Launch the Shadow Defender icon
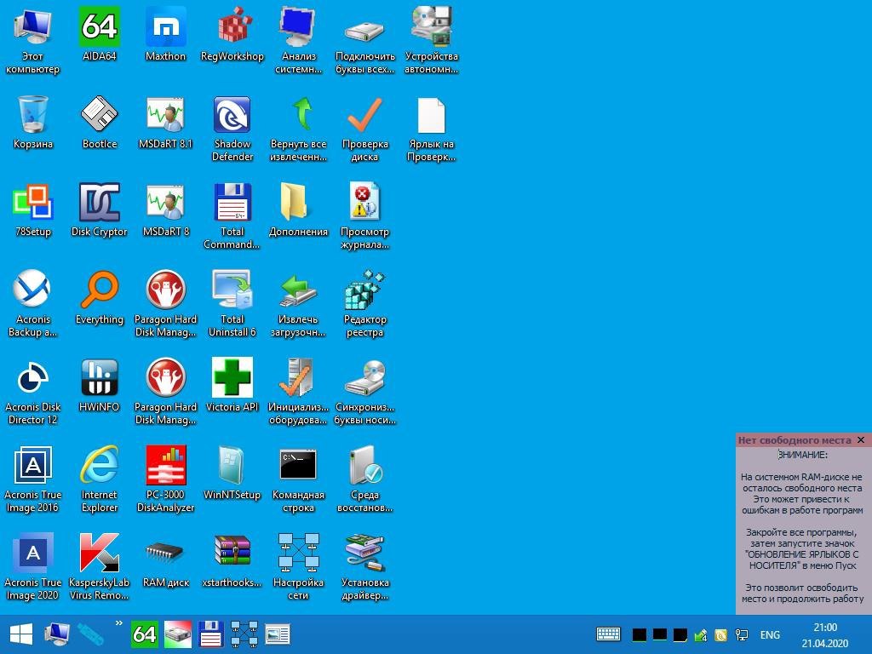 coord(232,129)
